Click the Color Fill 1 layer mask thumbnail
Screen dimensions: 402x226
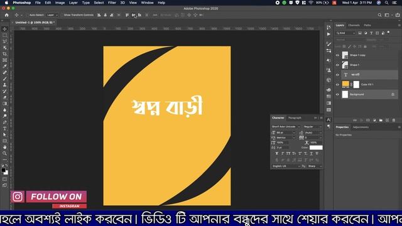[x=356, y=84]
